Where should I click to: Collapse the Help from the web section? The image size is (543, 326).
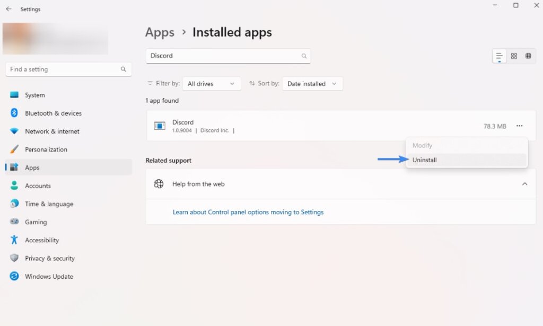(524, 184)
